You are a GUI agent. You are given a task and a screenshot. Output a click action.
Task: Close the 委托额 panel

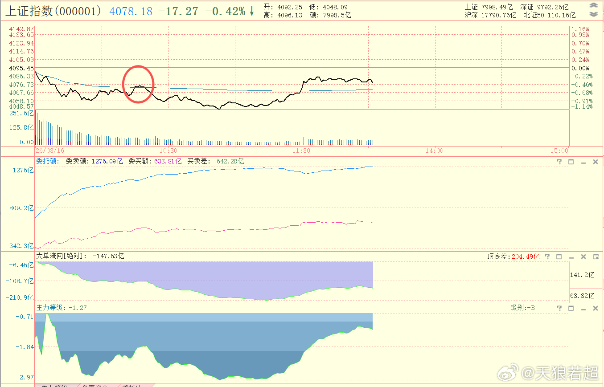(x=595, y=162)
